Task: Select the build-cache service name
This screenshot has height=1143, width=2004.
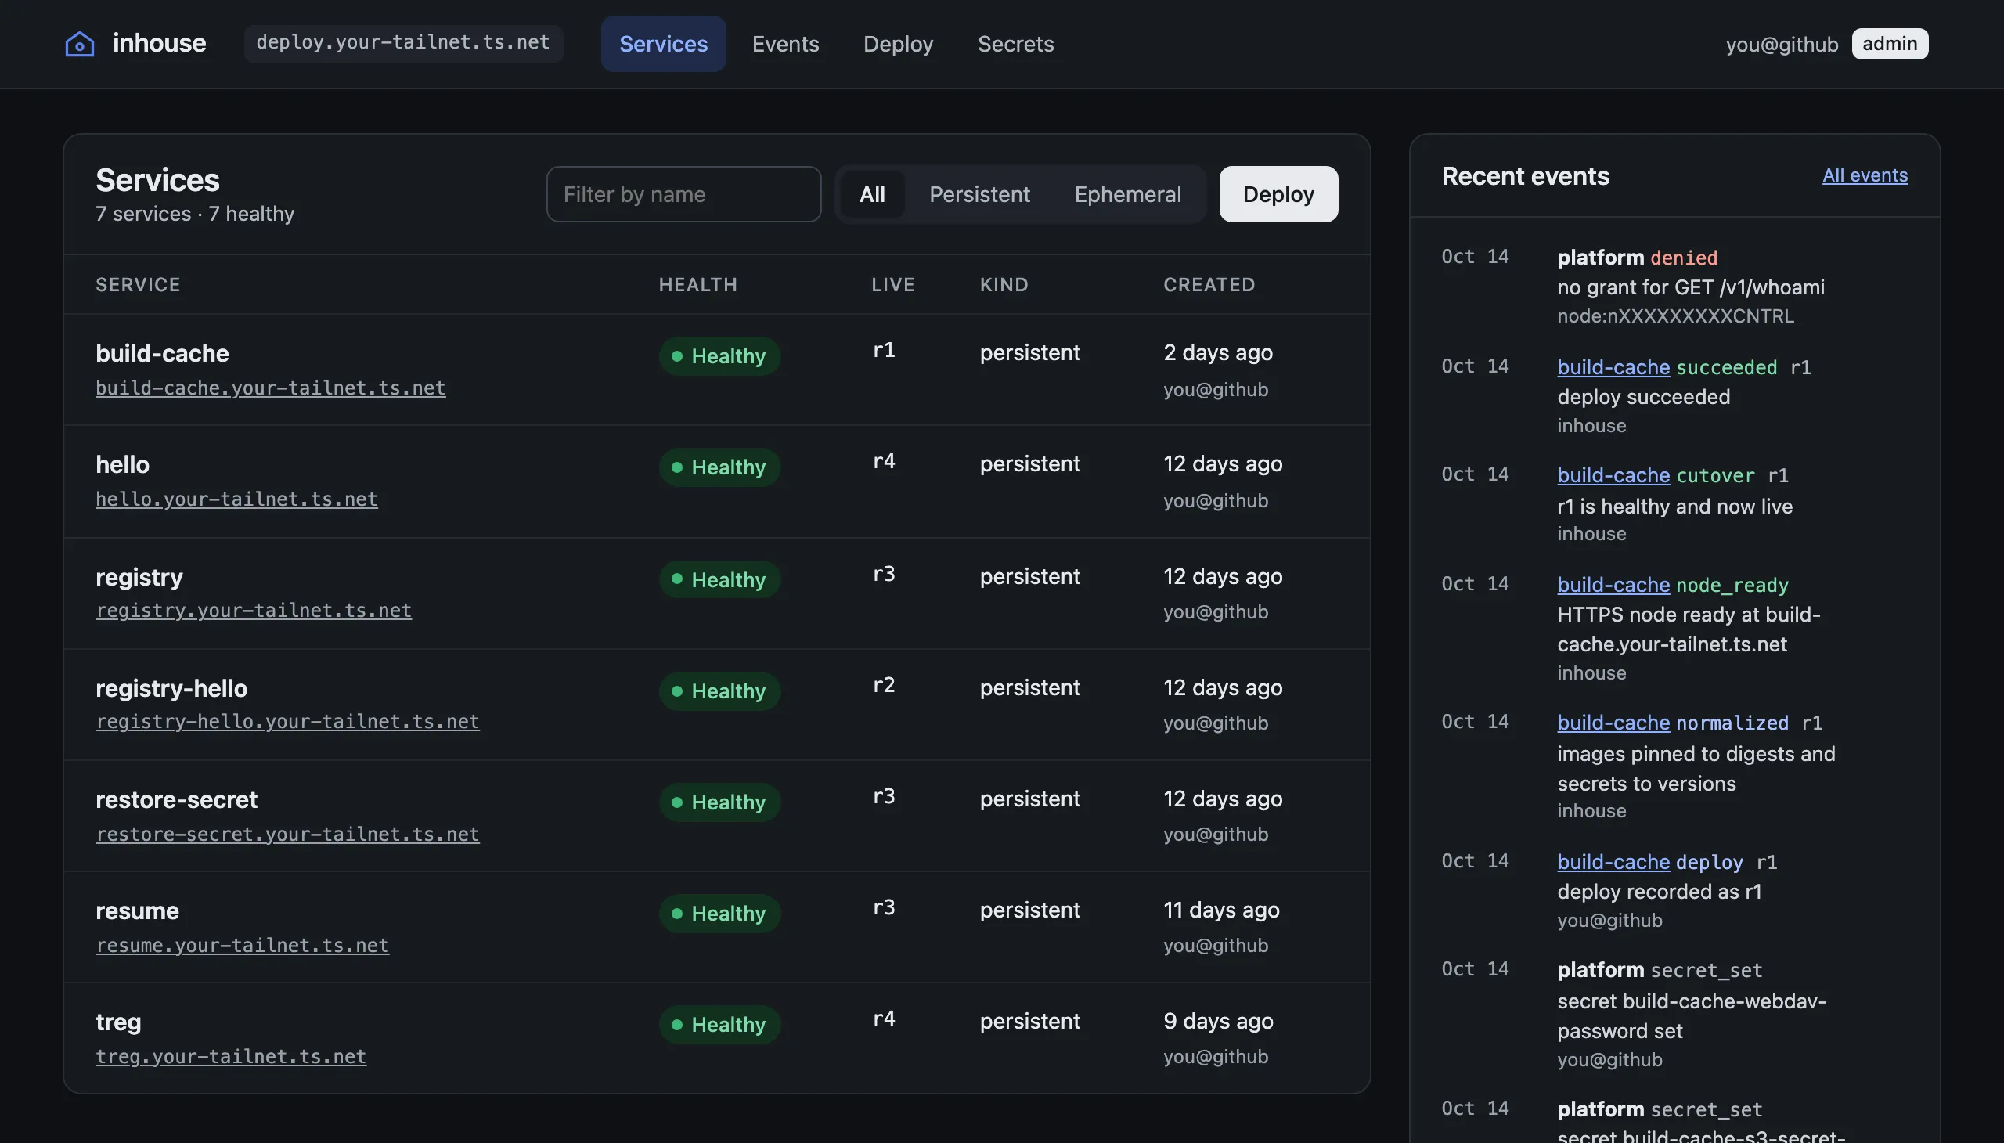Action: pyautogui.click(x=163, y=353)
